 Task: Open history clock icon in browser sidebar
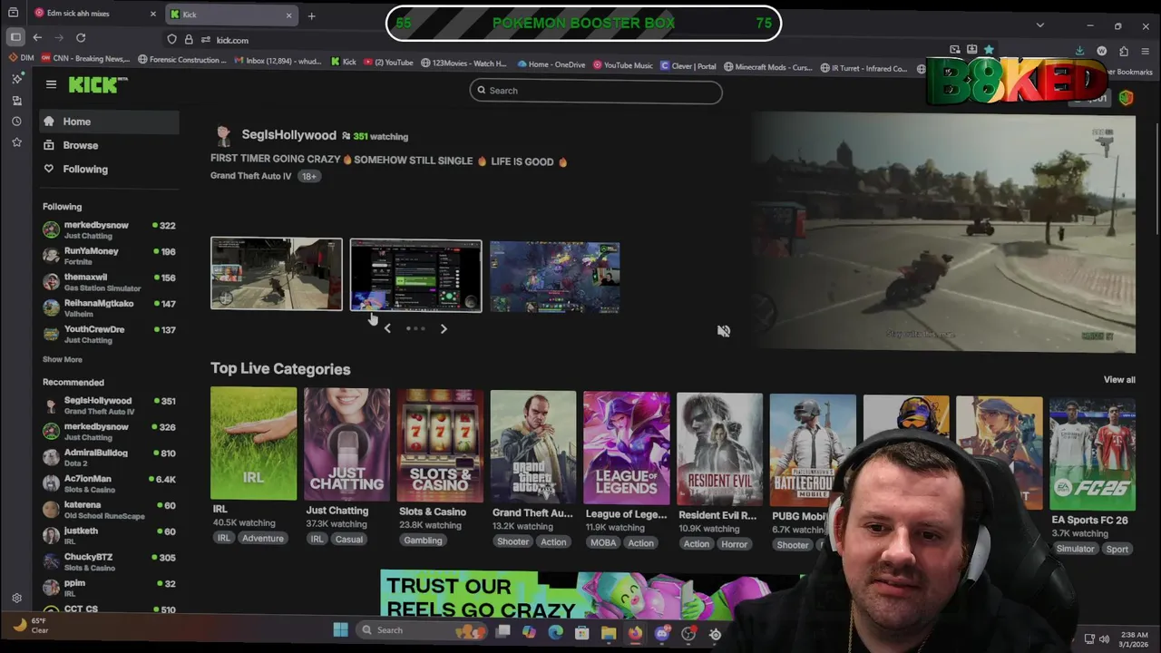pyautogui.click(x=16, y=122)
